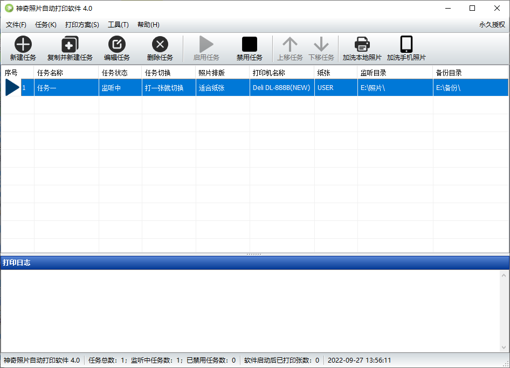Select the 任务一 name cell
Image resolution: width=510 pixels, height=368 pixels.
coord(66,88)
